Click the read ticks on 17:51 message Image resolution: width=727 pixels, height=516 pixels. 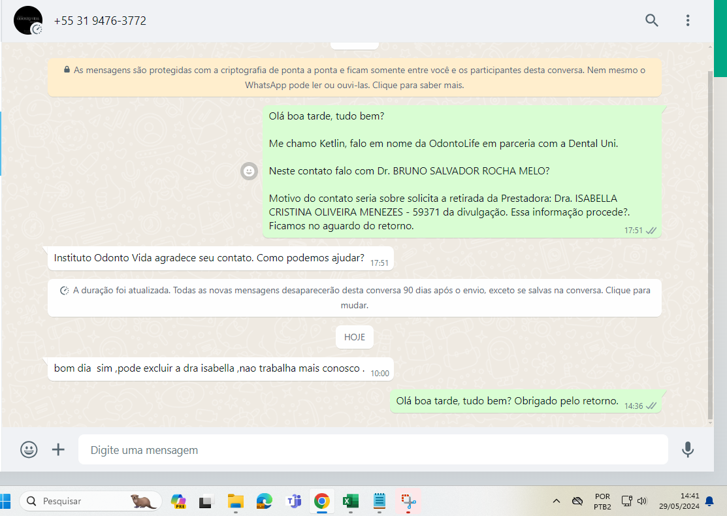tap(651, 231)
